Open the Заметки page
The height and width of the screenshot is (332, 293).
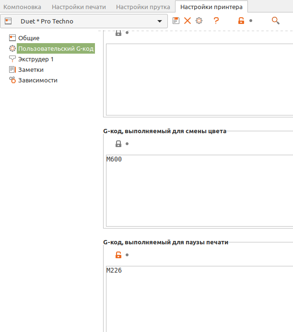pyautogui.click(x=31, y=69)
